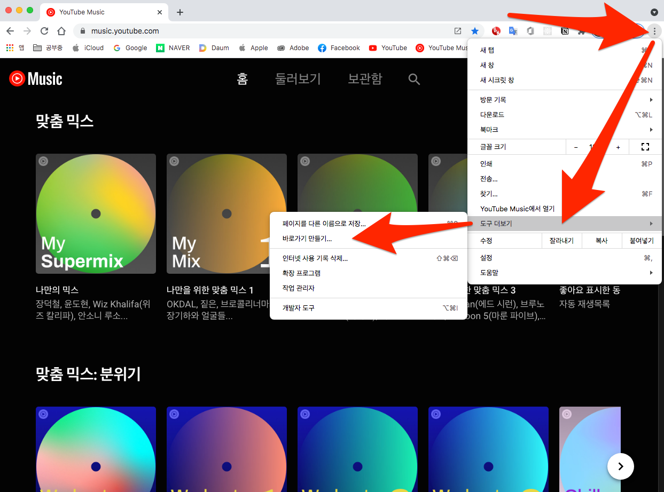Viewport: 664px width, 492px height.
Task: Choose 페이지를 다른 이름으로 저장...
Action: 369,224
